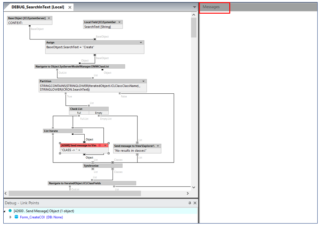Click the BaseObject.SearchText = "Create" expression
The image size is (320, 225).
[x=70, y=47]
